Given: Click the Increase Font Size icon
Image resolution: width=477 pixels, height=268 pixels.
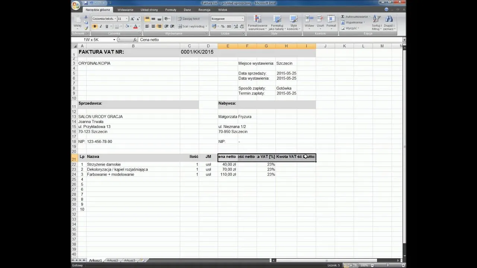Looking at the screenshot, I should tap(132, 19).
